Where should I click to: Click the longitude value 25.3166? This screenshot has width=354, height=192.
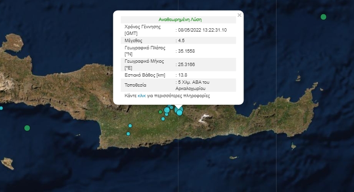point(185,64)
